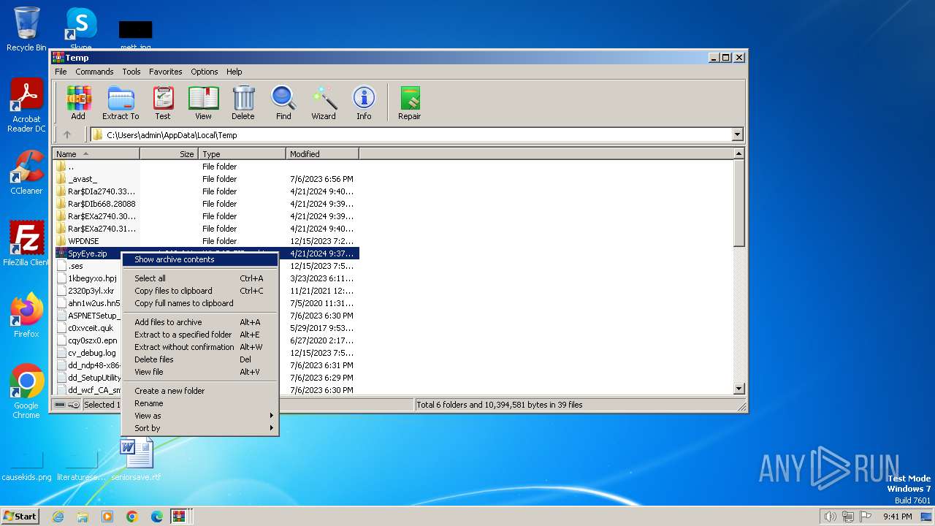
Task: Choose Extract without confirmation
Action: coord(199,347)
